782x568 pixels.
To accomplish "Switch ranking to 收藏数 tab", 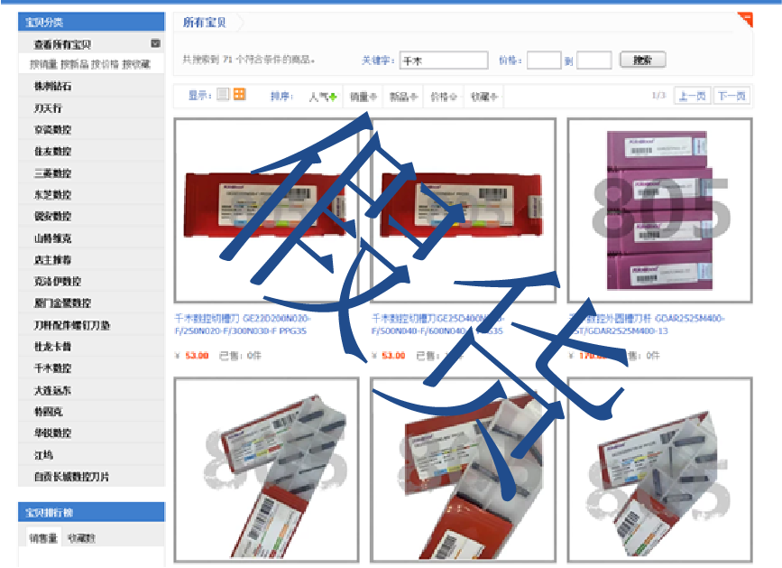I will point(81,538).
